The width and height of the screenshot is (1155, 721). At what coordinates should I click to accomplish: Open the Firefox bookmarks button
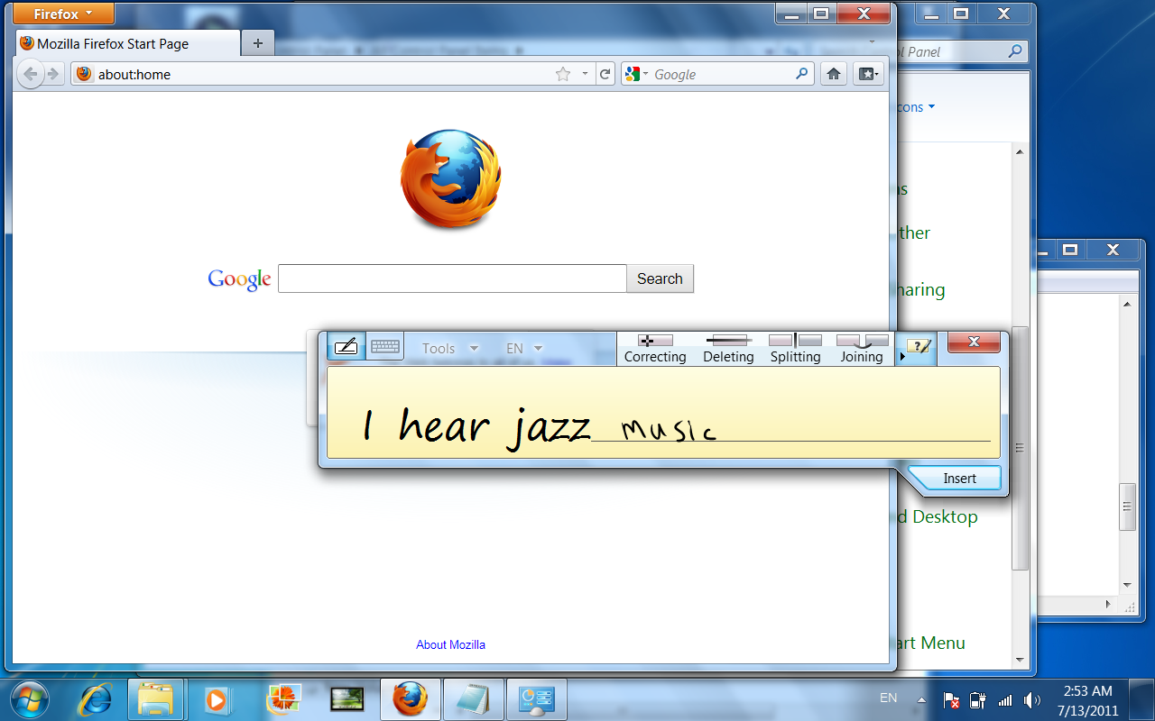[x=868, y=74]
